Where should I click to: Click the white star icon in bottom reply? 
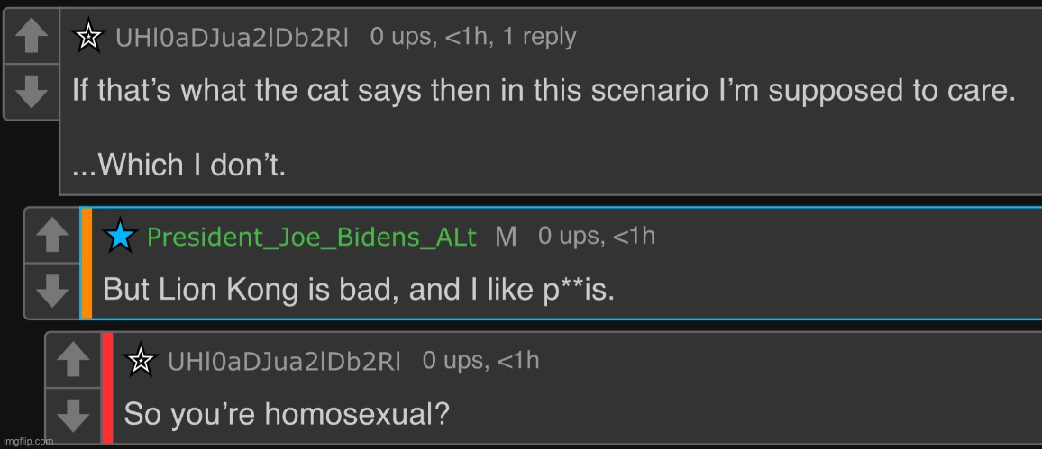pyautogui.click(x=141, y=361)
